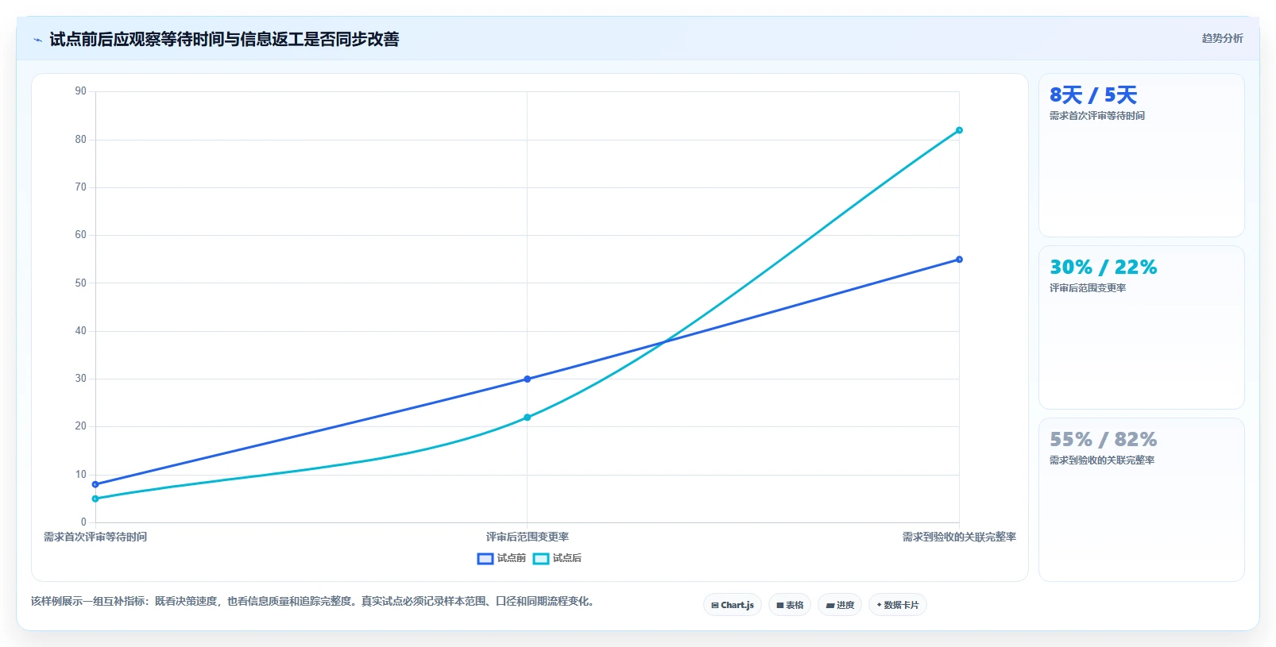Click the Chart.js tag
The width and height of the screenshot is (1276, 647).
733,605
